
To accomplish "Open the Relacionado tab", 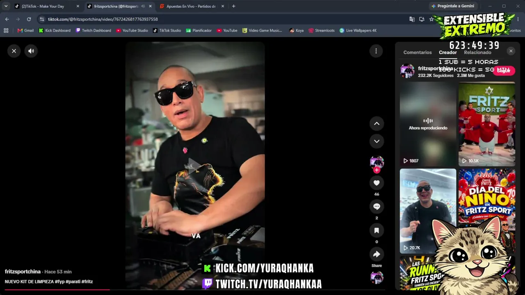I will pos(477,52).
